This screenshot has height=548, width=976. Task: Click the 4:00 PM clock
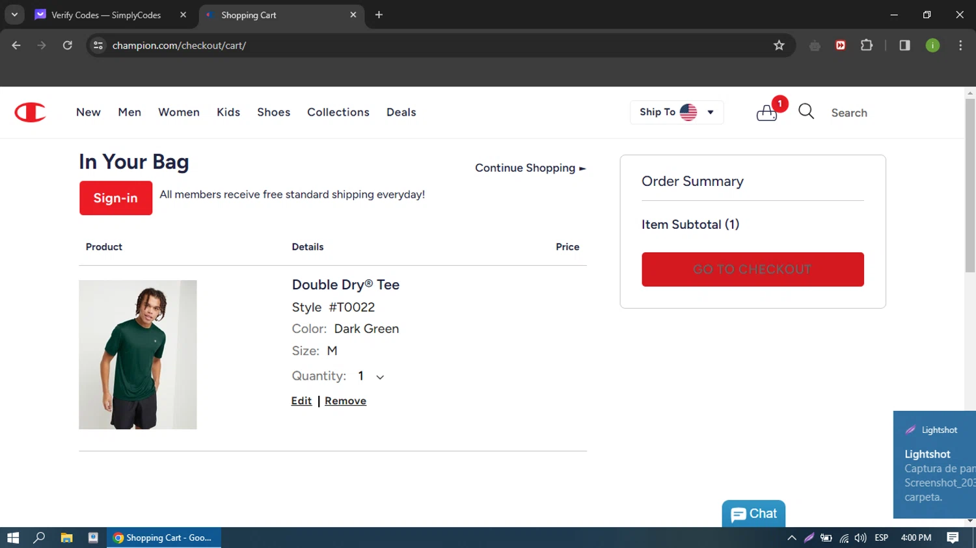(916, 538)
